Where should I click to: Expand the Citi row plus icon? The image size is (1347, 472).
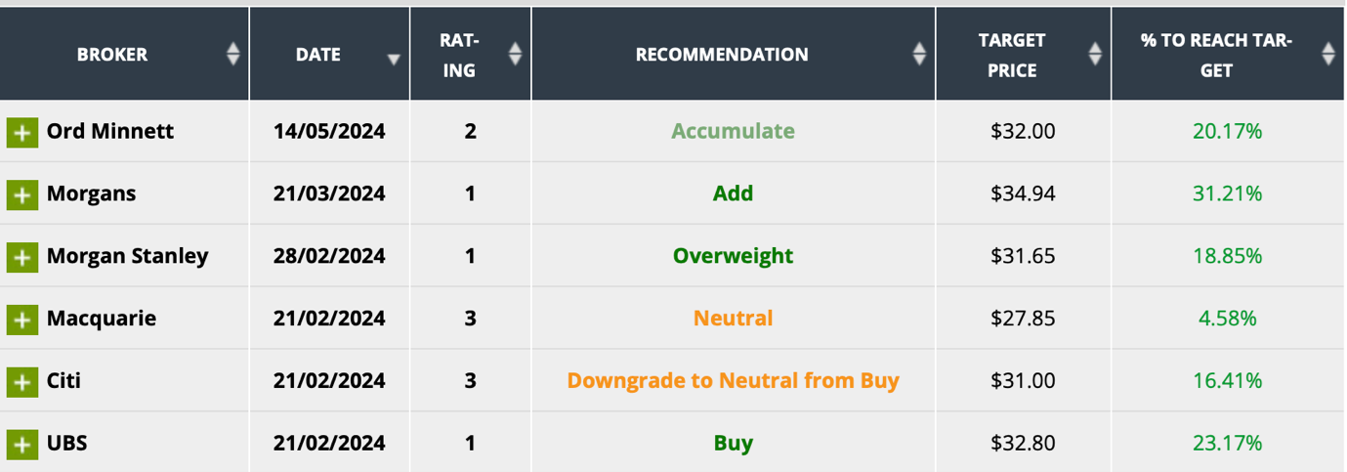point(21,382)
